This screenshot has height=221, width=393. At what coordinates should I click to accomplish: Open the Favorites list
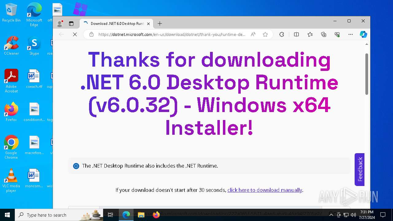(310, 34)
